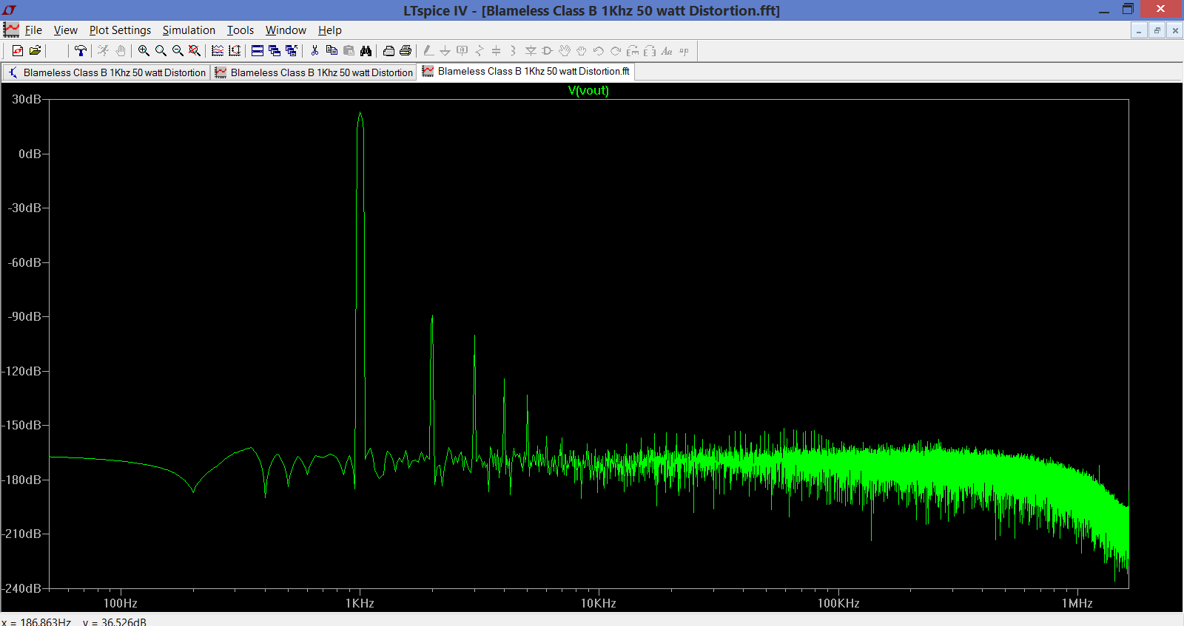Click the cursor coordinates readout in status bar
This screenshot has width=1184, height=626.
pyautogui.click(x=74, y=622)
